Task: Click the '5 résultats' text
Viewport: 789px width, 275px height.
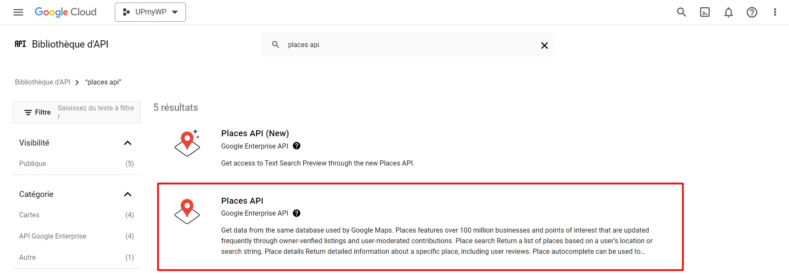Action: click(x=176, y=107)
